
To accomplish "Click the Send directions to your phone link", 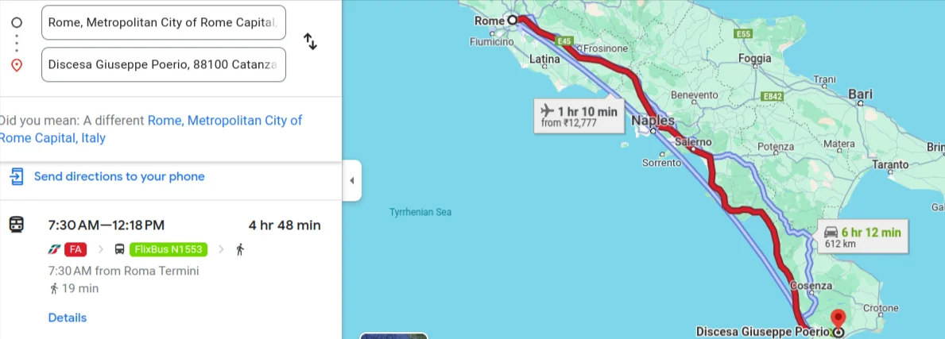I will coord(119,176).
